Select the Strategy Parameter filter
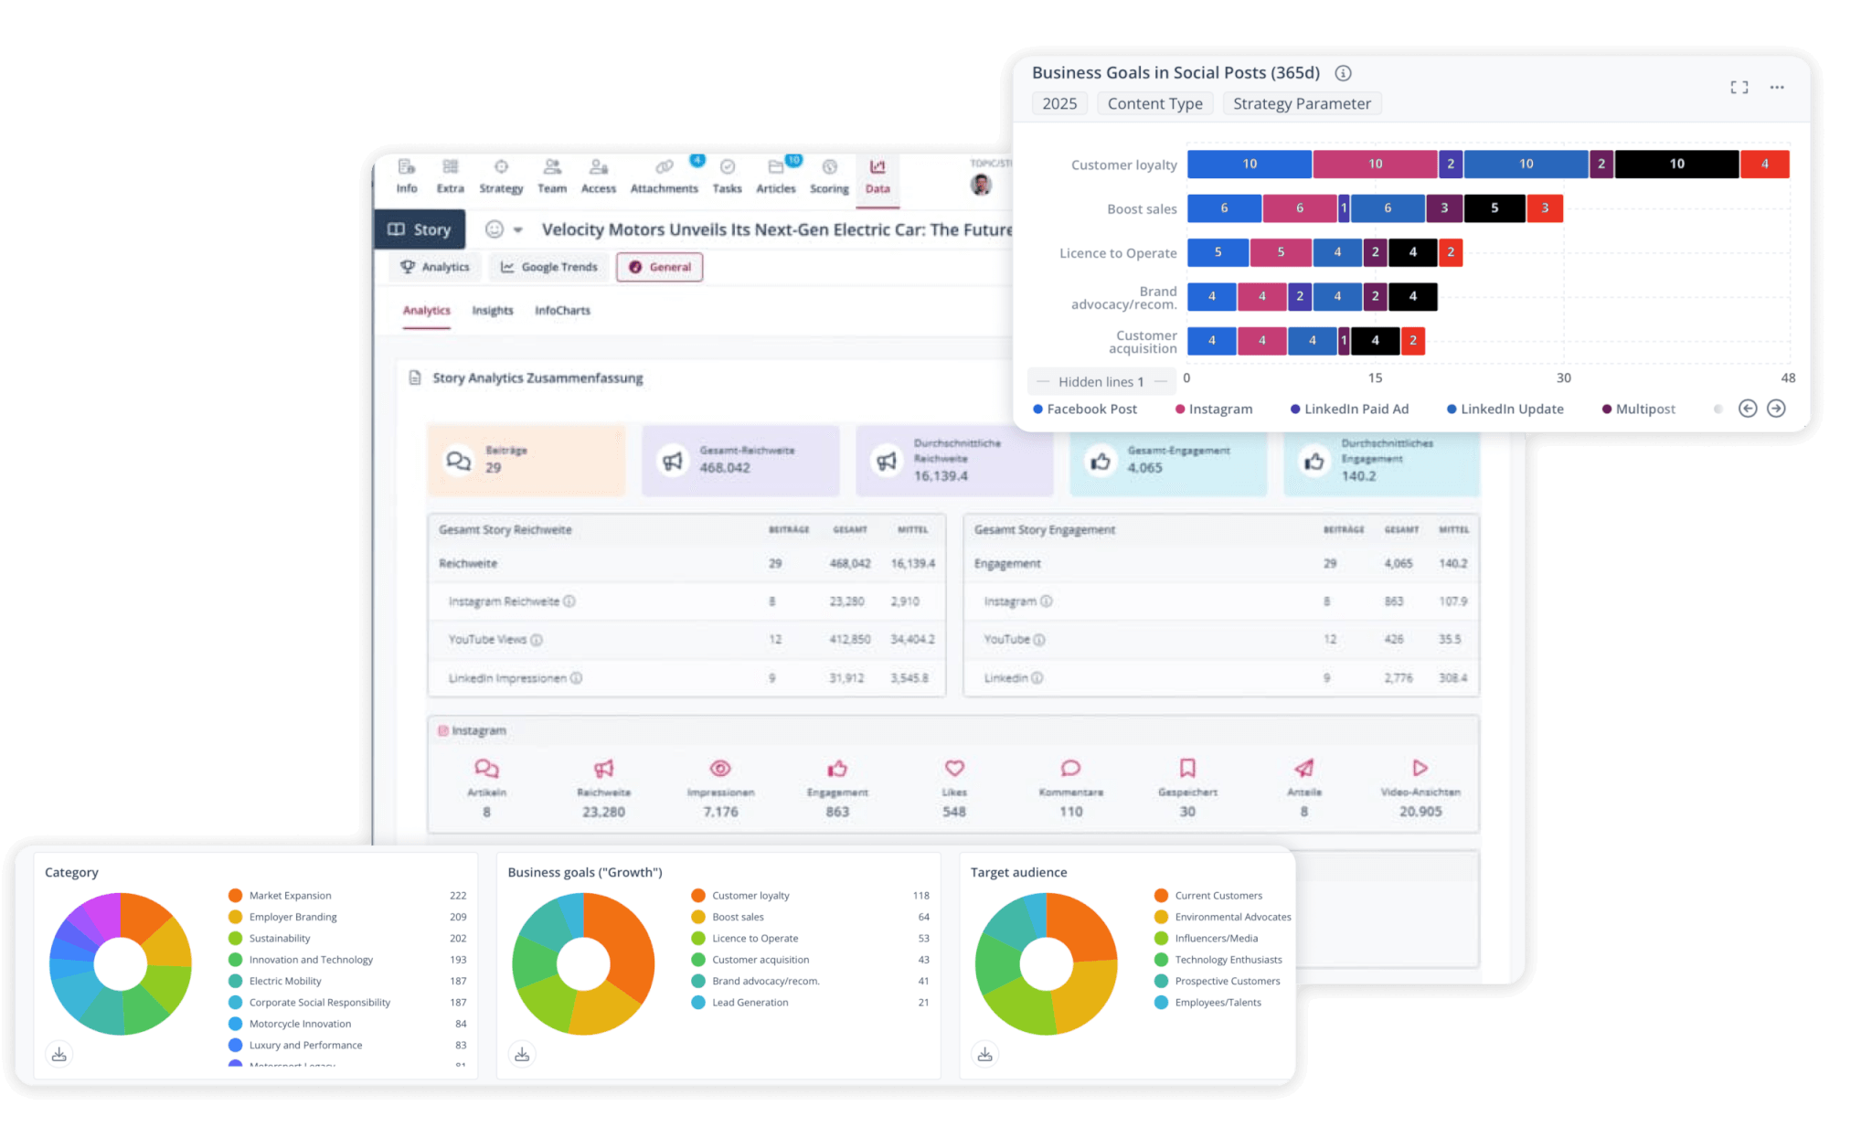 (1302, 103)
